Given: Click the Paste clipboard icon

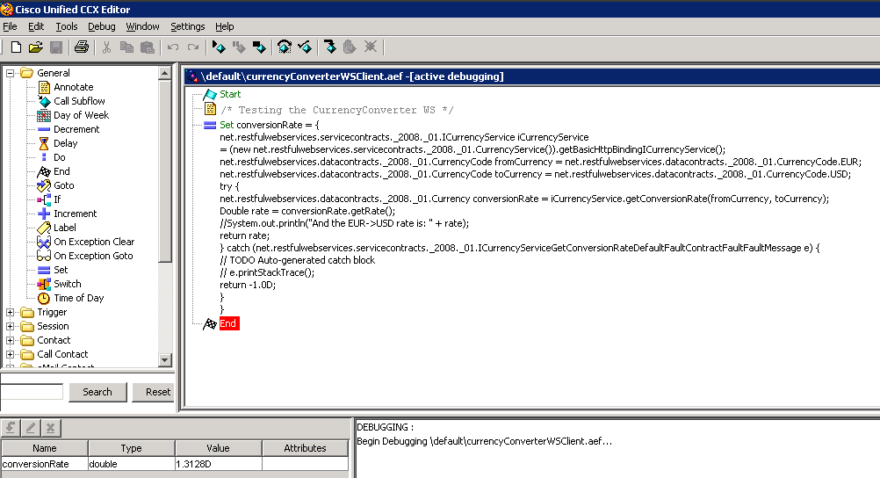Looking at the screenshot, I should pyautogui.click(x=147, y=47).
